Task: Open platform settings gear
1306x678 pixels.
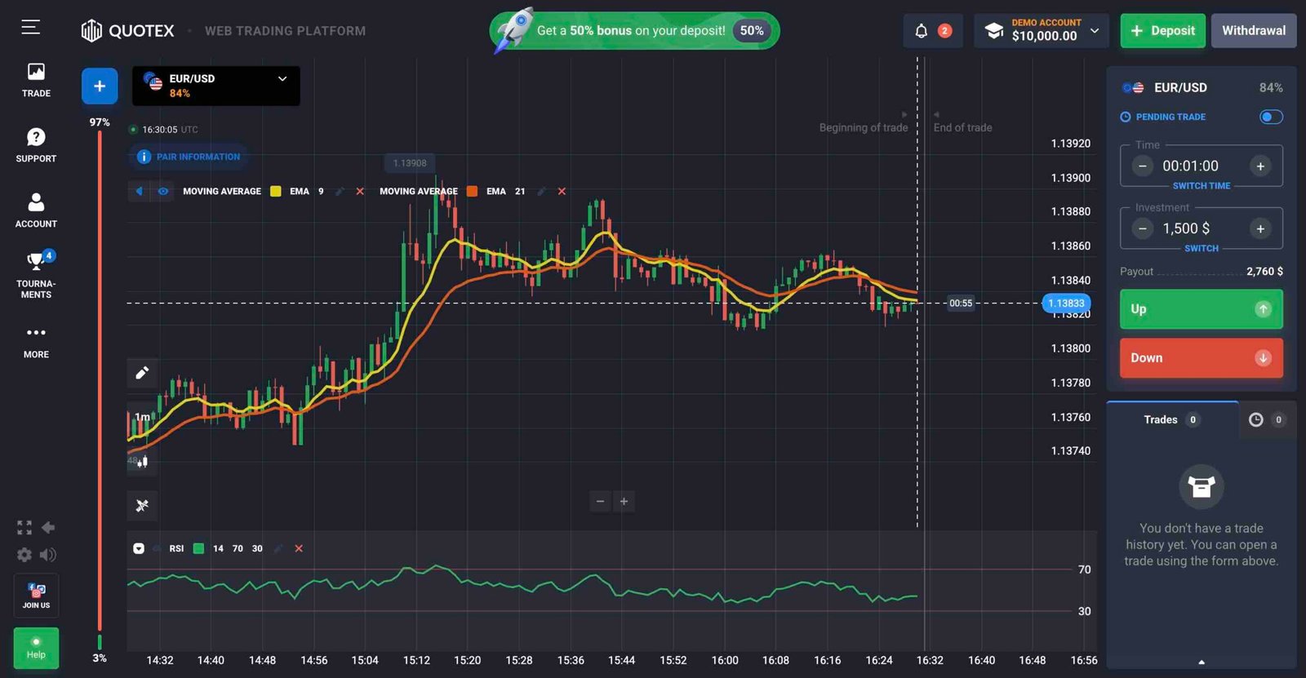Action: tap(24, 555)
